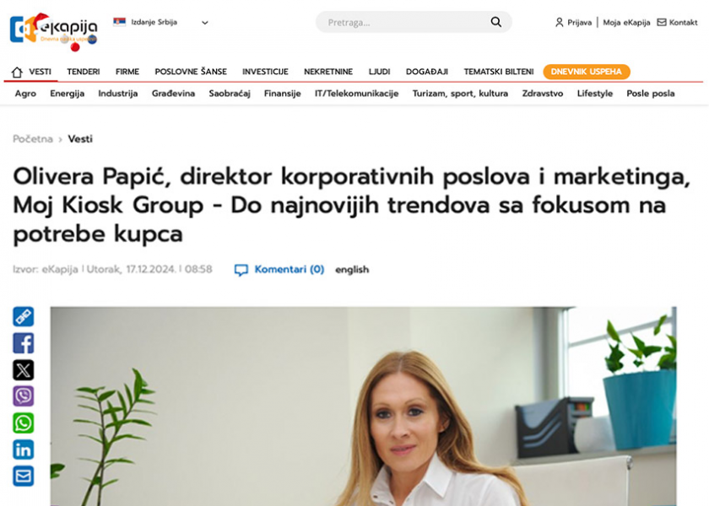Click the copy link share icon
The image size is (709, 506).
point(23,317)
